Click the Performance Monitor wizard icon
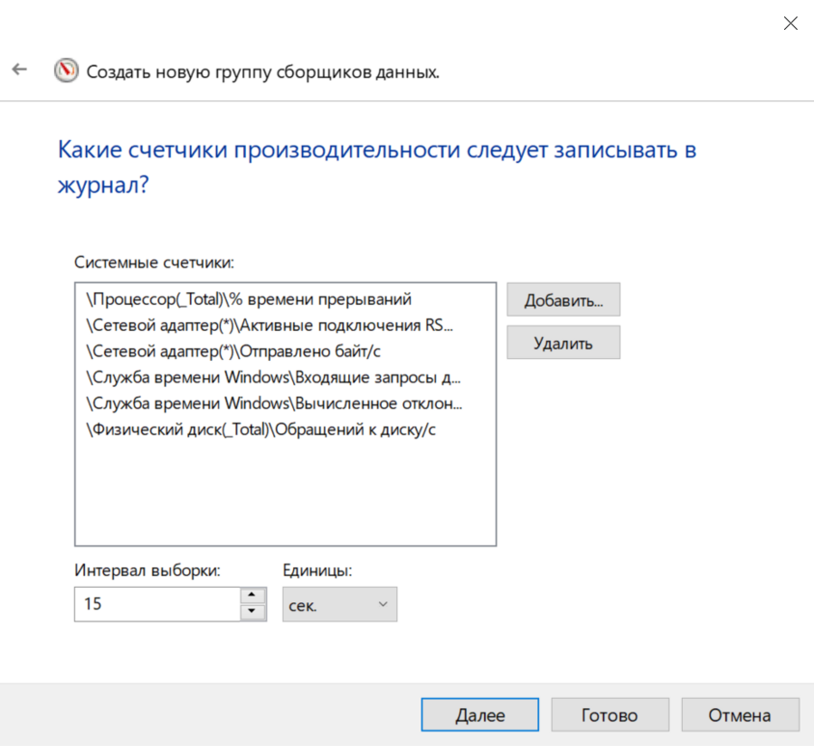Viewport: 814px width, 746px height. coord(66,71)
